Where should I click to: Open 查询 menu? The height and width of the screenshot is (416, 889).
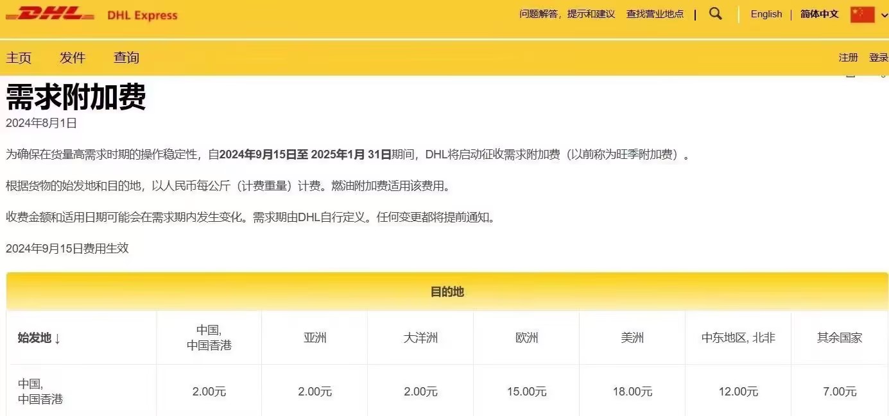(126, 58)
